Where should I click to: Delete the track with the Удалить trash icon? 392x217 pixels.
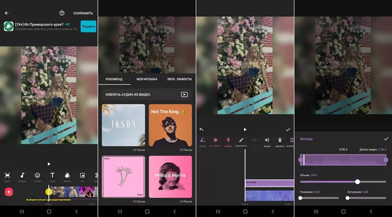click(x=280, y=140)
